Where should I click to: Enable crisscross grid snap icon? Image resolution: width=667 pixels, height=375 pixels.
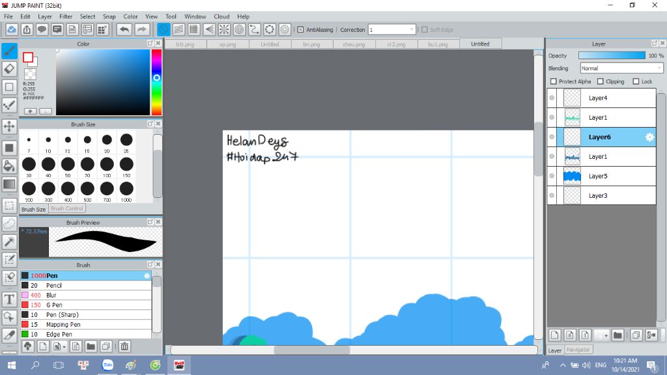pos(194,29)
